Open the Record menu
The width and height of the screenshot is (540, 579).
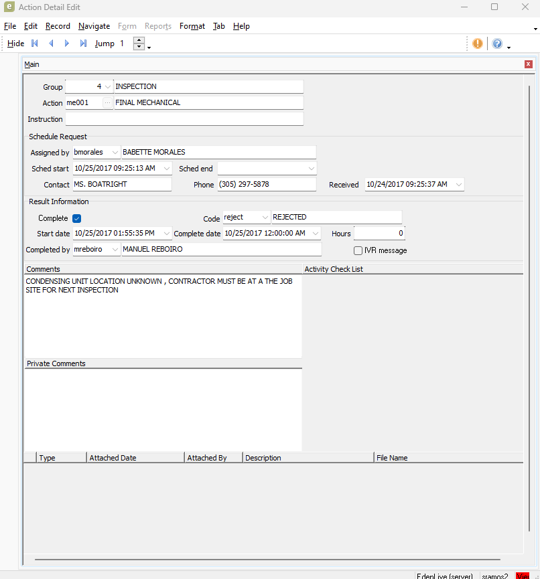[58, 26]
